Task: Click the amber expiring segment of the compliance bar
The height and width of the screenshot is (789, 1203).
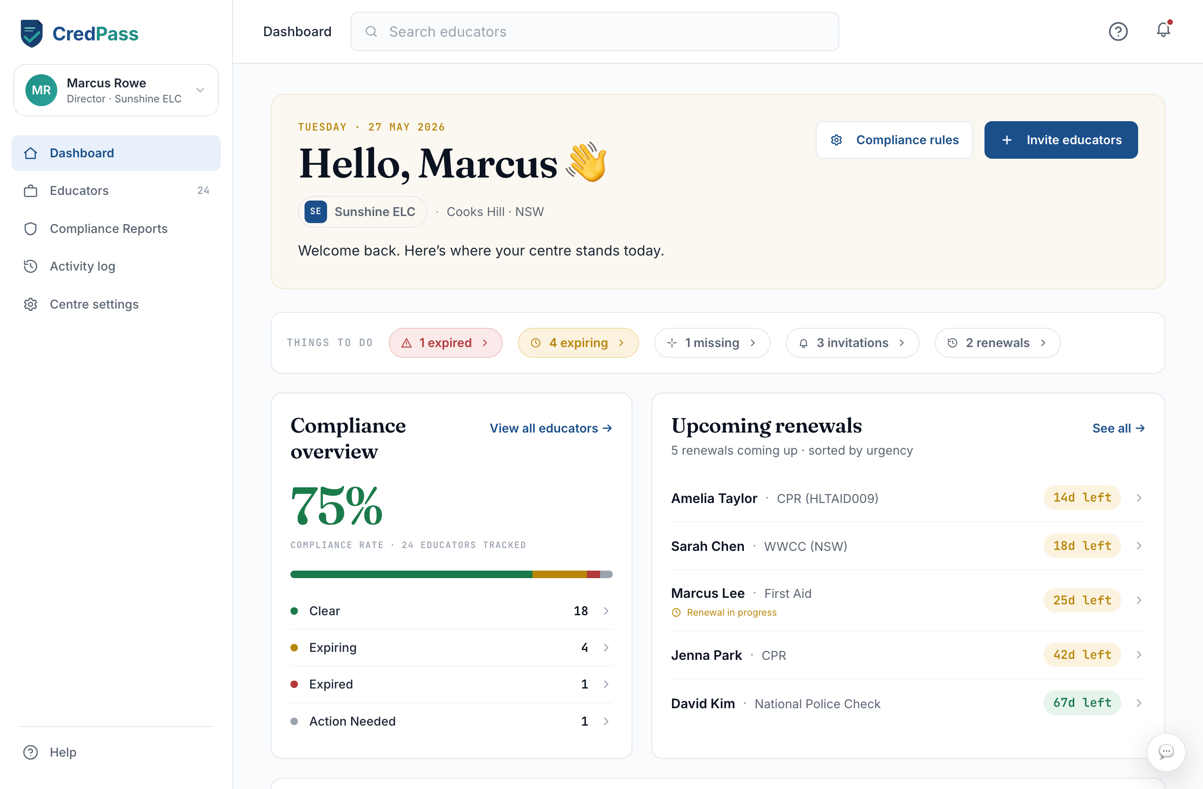Action: click(559, 573)
